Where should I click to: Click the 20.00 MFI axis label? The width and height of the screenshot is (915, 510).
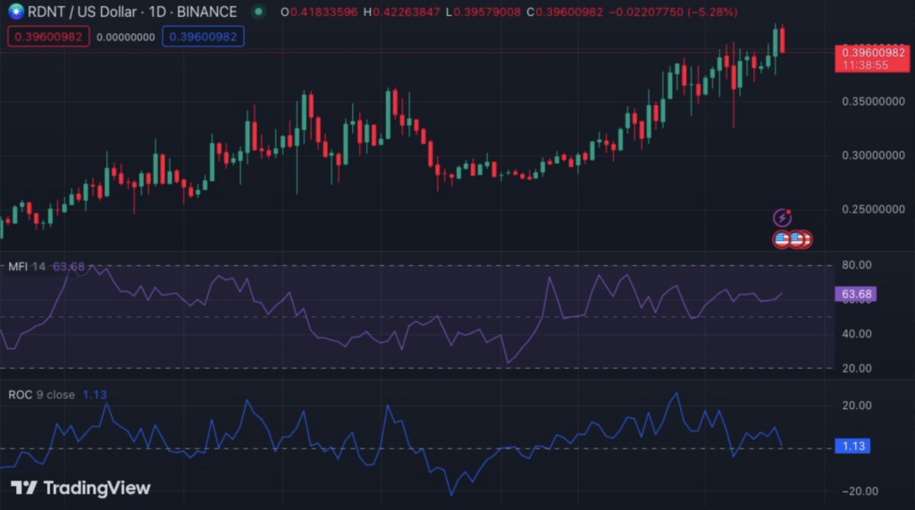click(857, 368)
